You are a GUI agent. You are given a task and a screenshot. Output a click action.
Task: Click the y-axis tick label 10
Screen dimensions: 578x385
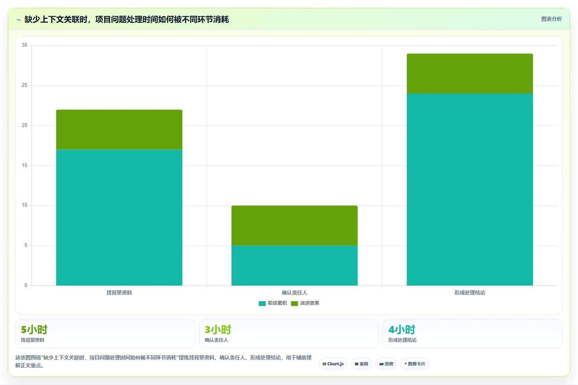(24, 205)
